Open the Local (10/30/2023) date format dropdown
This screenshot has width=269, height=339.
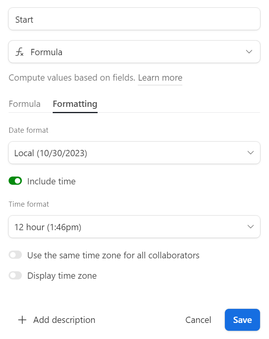[134, 153]
